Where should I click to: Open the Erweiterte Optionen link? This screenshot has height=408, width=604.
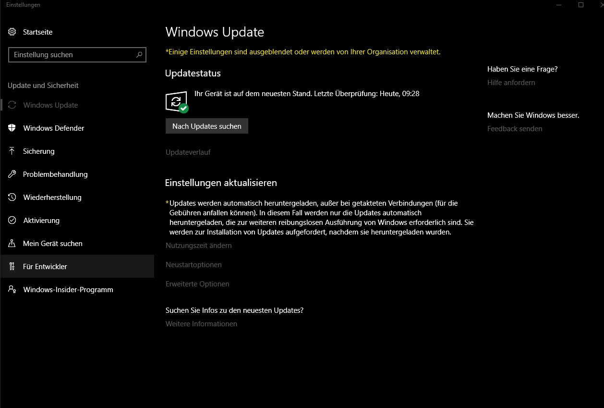[x=197, y=284]
